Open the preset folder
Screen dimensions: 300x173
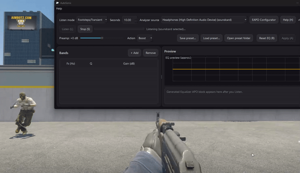pyautogui.click(x=239, y=38)
